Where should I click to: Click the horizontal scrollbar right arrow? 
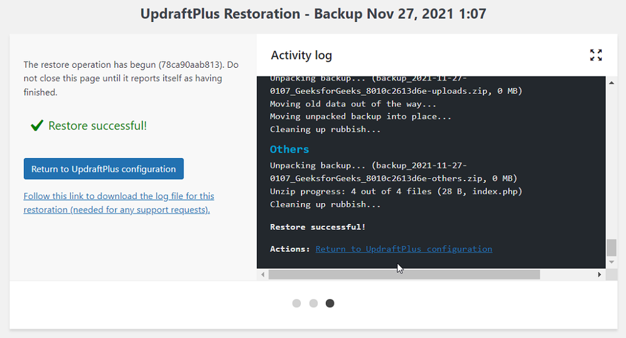click(600, 275)
